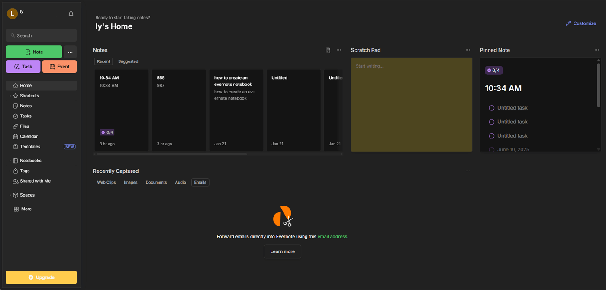The image size is (606, 290).
Task: Click the Shortcuts star icon
Action: (16, 96)
